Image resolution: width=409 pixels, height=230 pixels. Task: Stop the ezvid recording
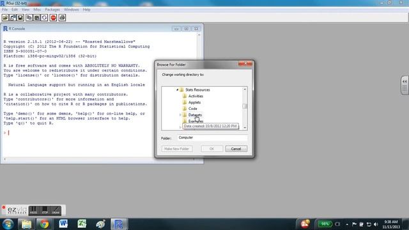tap(45, 210)
